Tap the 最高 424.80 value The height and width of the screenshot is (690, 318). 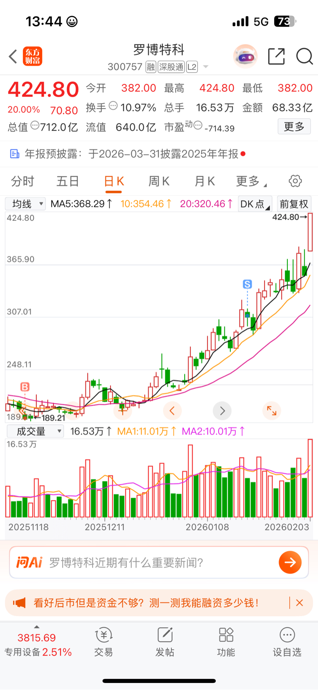(217, 88)
